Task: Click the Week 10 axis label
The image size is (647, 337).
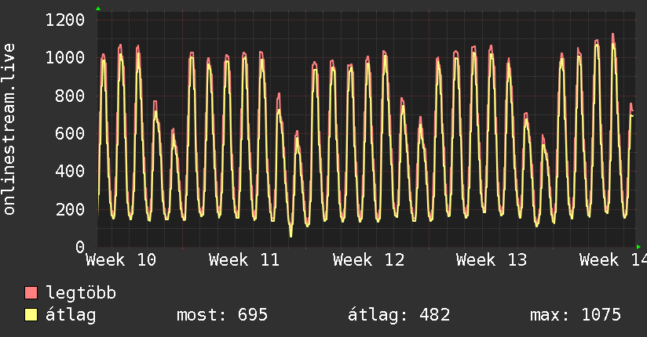Action: (121, 259)
